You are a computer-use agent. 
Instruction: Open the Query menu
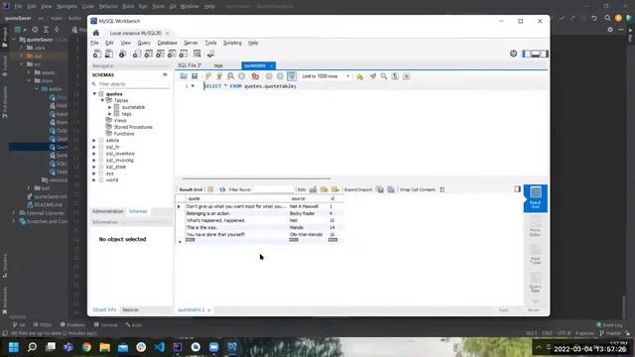point(144,43)
